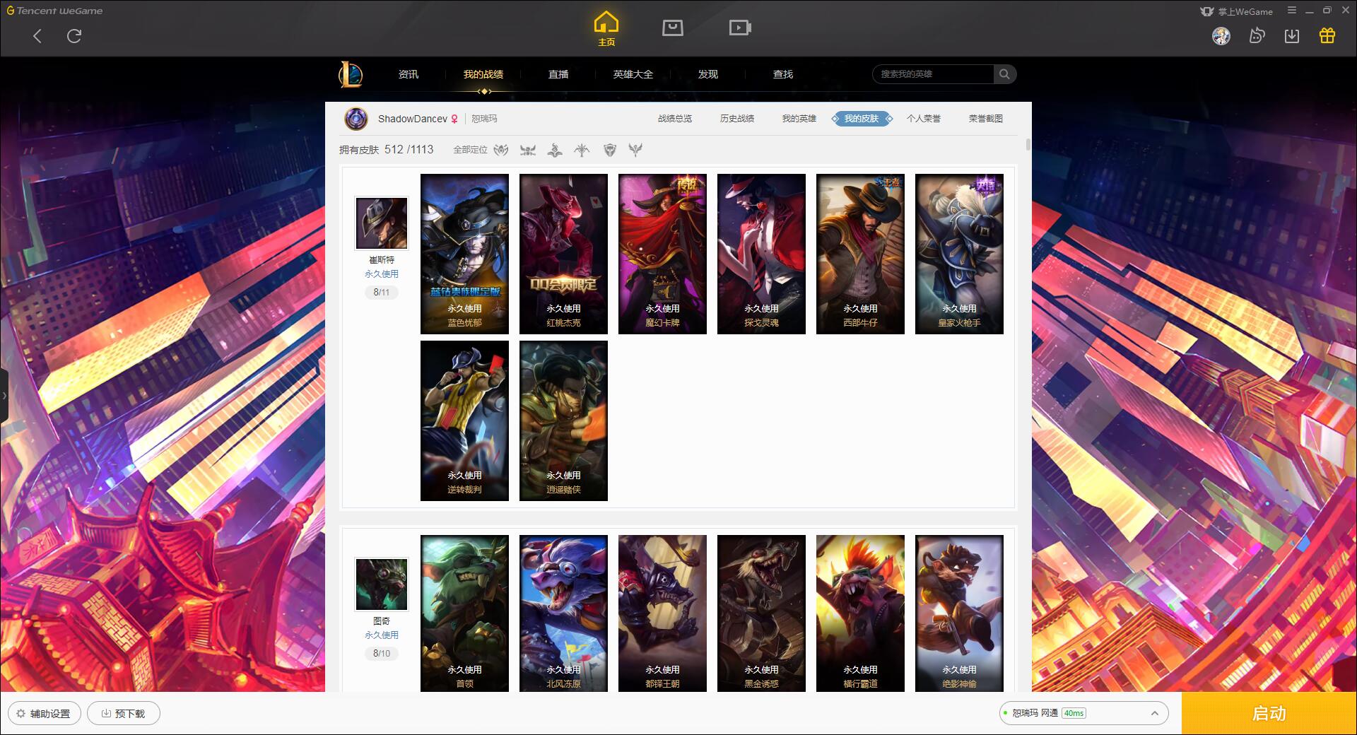This screenshot has height=735, width=1357.
Task: Open 西部牛仔 skin card
Action: point(860,254)
